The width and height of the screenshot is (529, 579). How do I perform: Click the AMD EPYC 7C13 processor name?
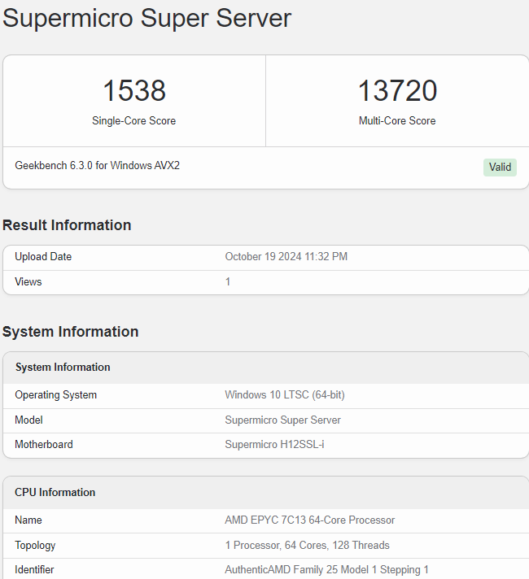[x=309, y=520]
